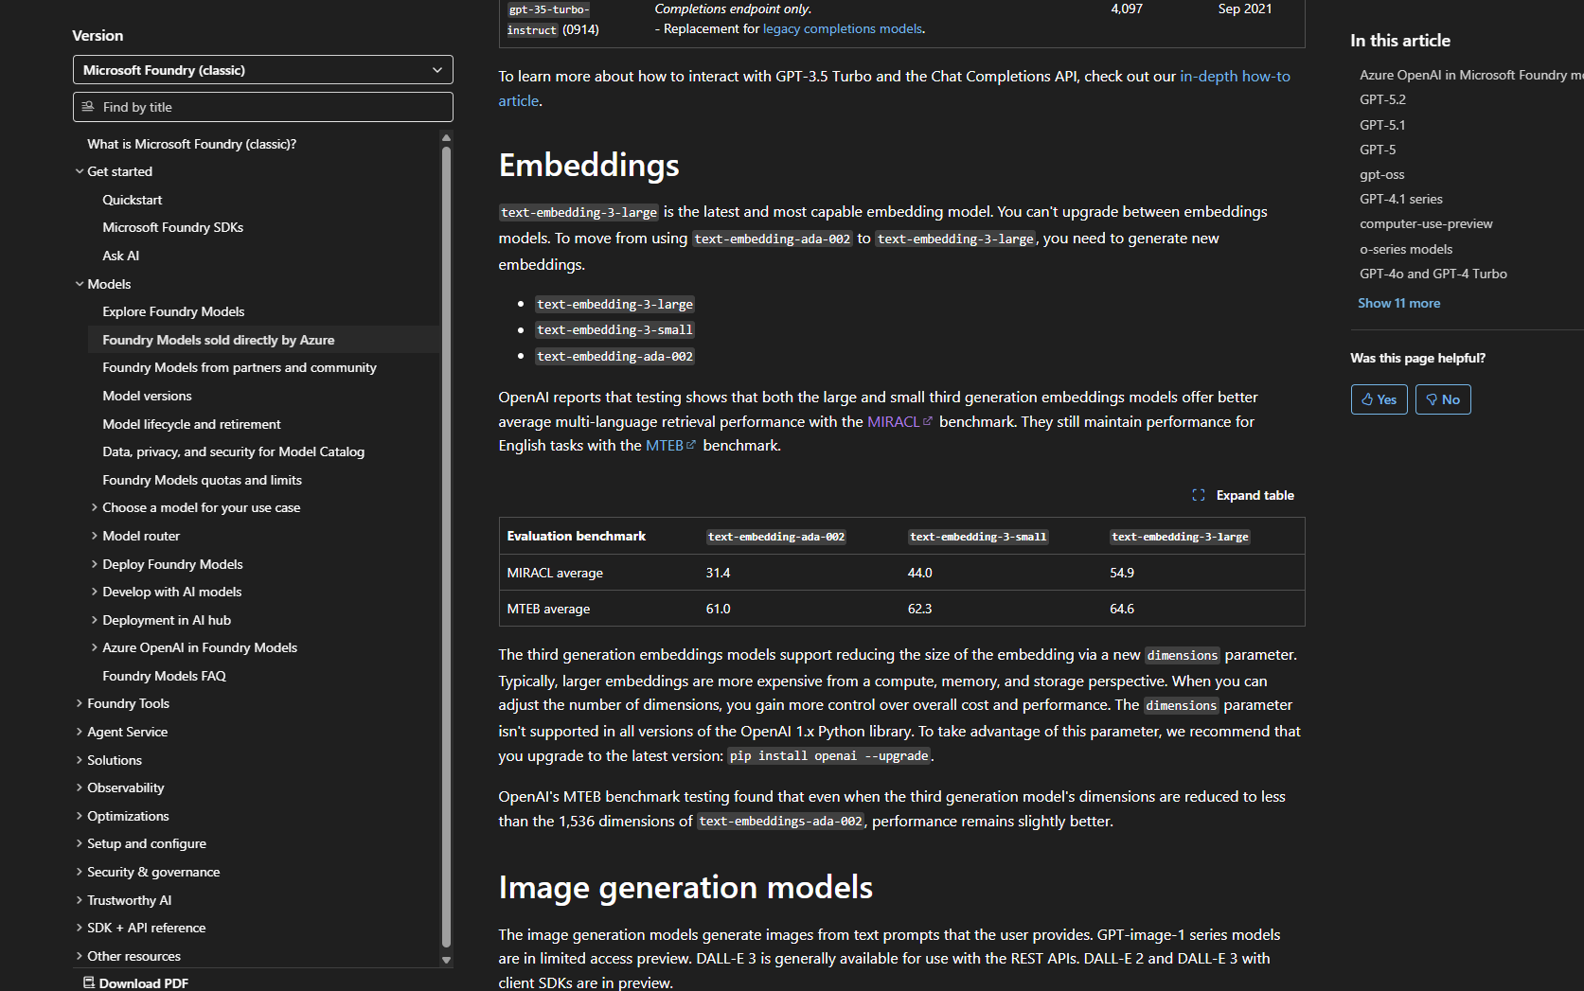Click the Download PDF button
This screenshot has width=1584, height=991.
point(135,982)
